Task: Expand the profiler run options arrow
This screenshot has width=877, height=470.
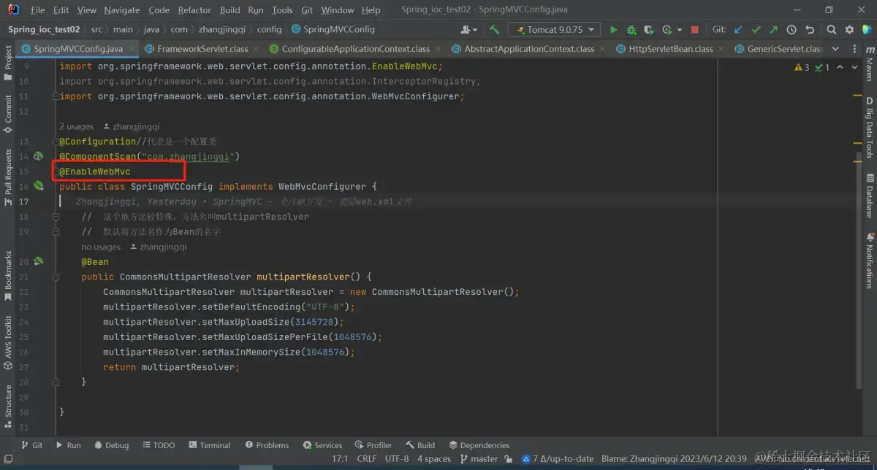Action: tap(679, 30)
